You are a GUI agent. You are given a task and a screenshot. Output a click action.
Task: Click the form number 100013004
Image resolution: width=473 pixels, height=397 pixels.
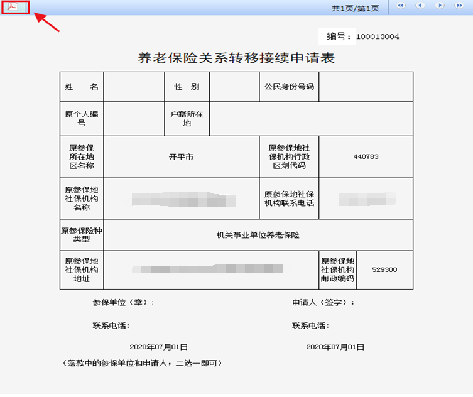tap(377, 36)
